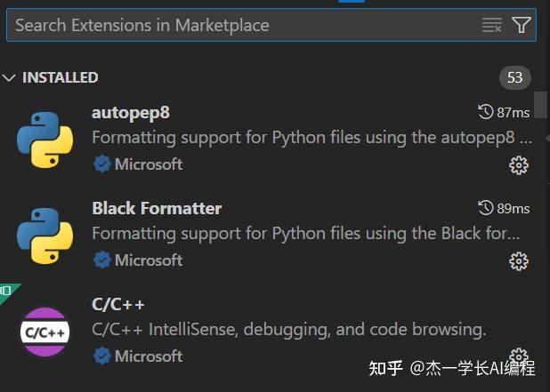The height and width of the screenshot is (392, 550).
Task: Click Microsoft publisher link under C/C++
Action: [149, 356]
